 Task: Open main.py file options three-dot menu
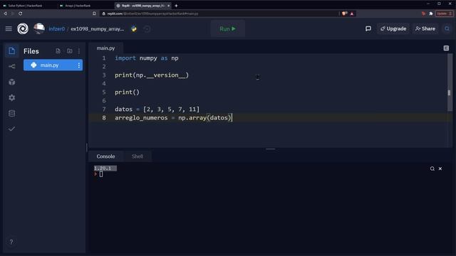coord(79,65)
